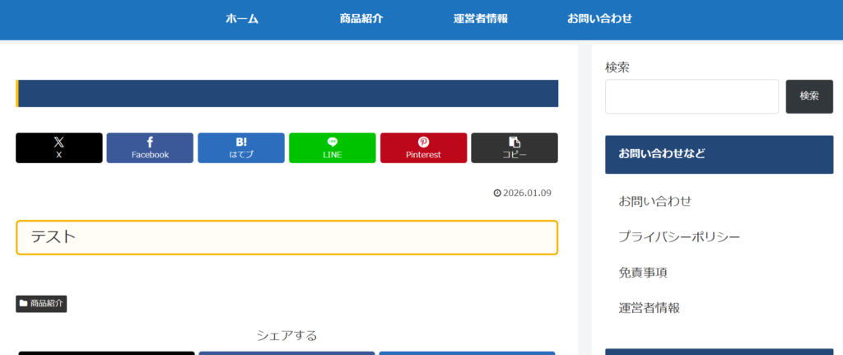This screenshot has width=843, height=355.
Task: Click the folder icon on 商品紹介 category tag
Action: tap(24, 304)
